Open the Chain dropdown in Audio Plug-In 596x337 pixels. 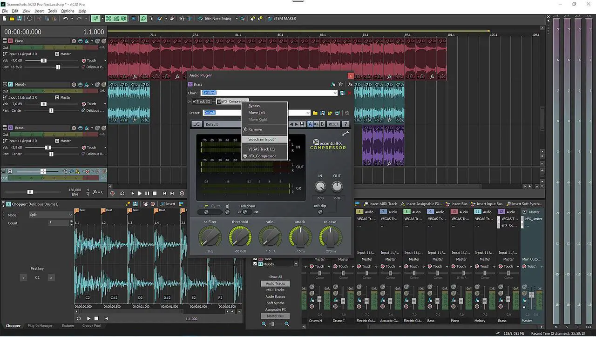coord(335,93)
